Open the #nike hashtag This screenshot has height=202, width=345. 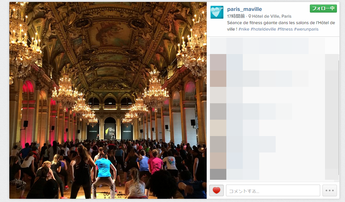tap(244, 29)
